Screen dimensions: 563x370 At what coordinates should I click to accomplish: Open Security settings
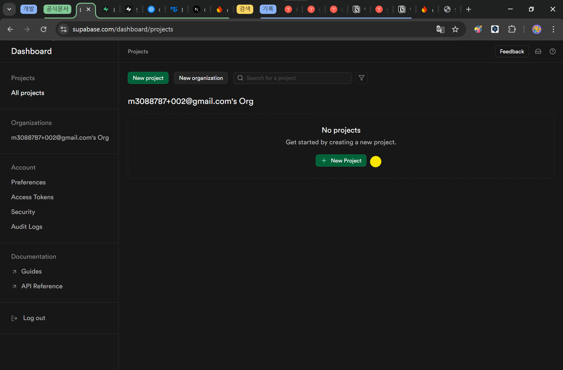click(x=23, y=212)
